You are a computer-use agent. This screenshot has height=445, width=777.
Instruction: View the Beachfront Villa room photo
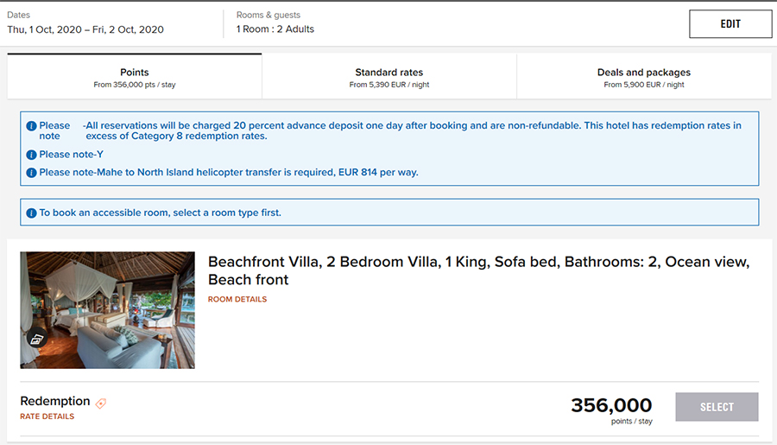pyautogui.click(x=108, y=310)
